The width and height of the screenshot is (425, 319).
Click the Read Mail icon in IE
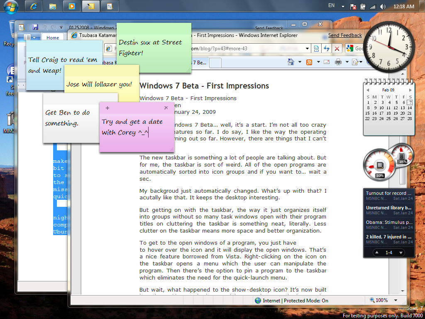tap(327, 62)
